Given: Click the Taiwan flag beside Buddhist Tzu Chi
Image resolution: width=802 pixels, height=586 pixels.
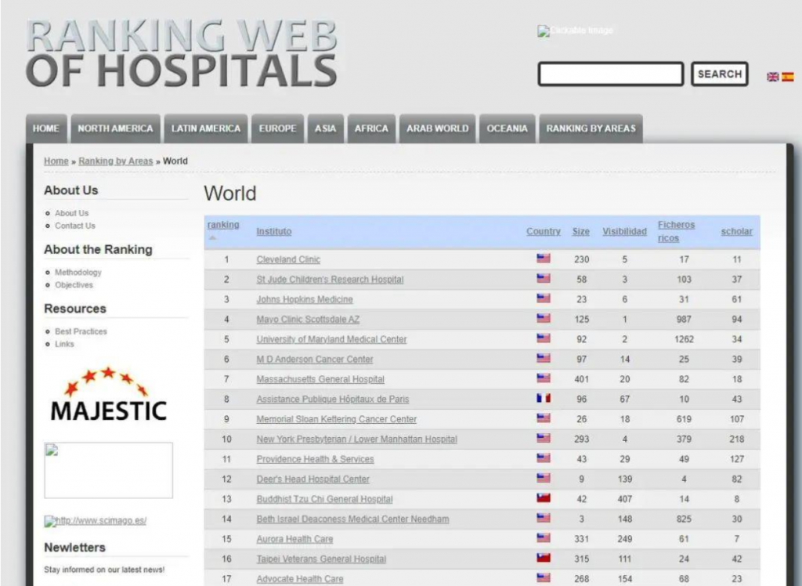Looking at the screenshot, I should [x=544, y=499].
